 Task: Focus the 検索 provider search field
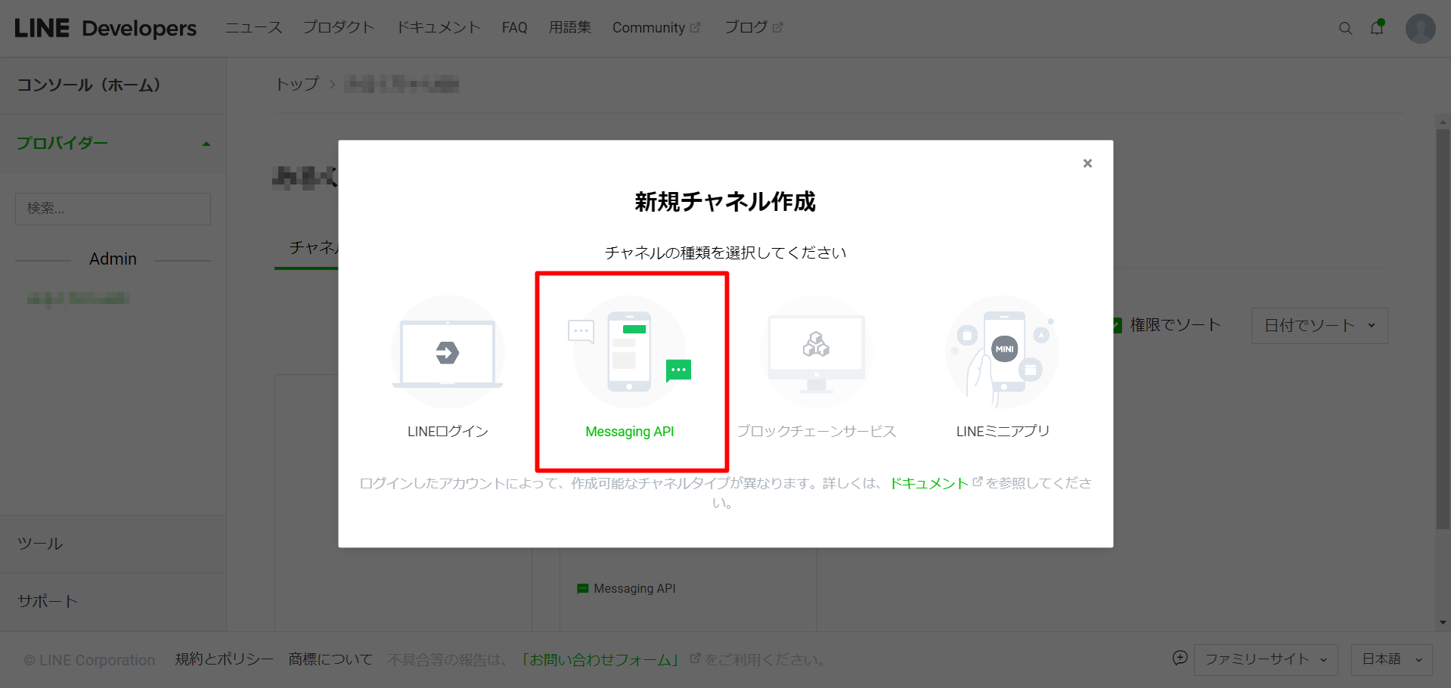pyautogui.click(x=113, y=209)
